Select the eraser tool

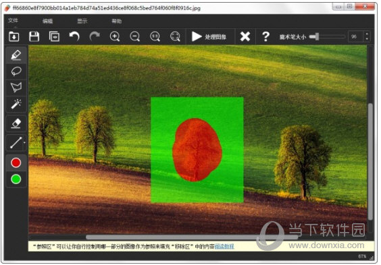coord(16,123)
